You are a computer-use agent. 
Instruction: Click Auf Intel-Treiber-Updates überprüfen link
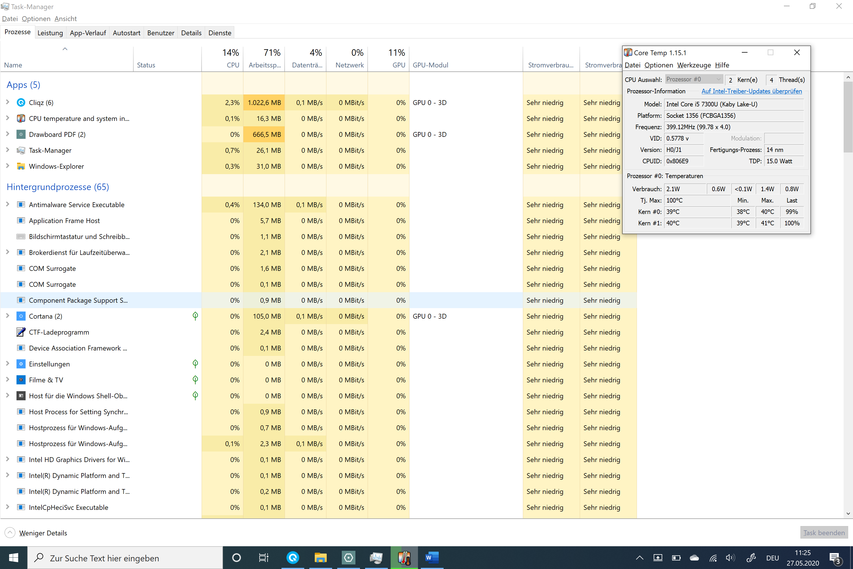point(752,91)
